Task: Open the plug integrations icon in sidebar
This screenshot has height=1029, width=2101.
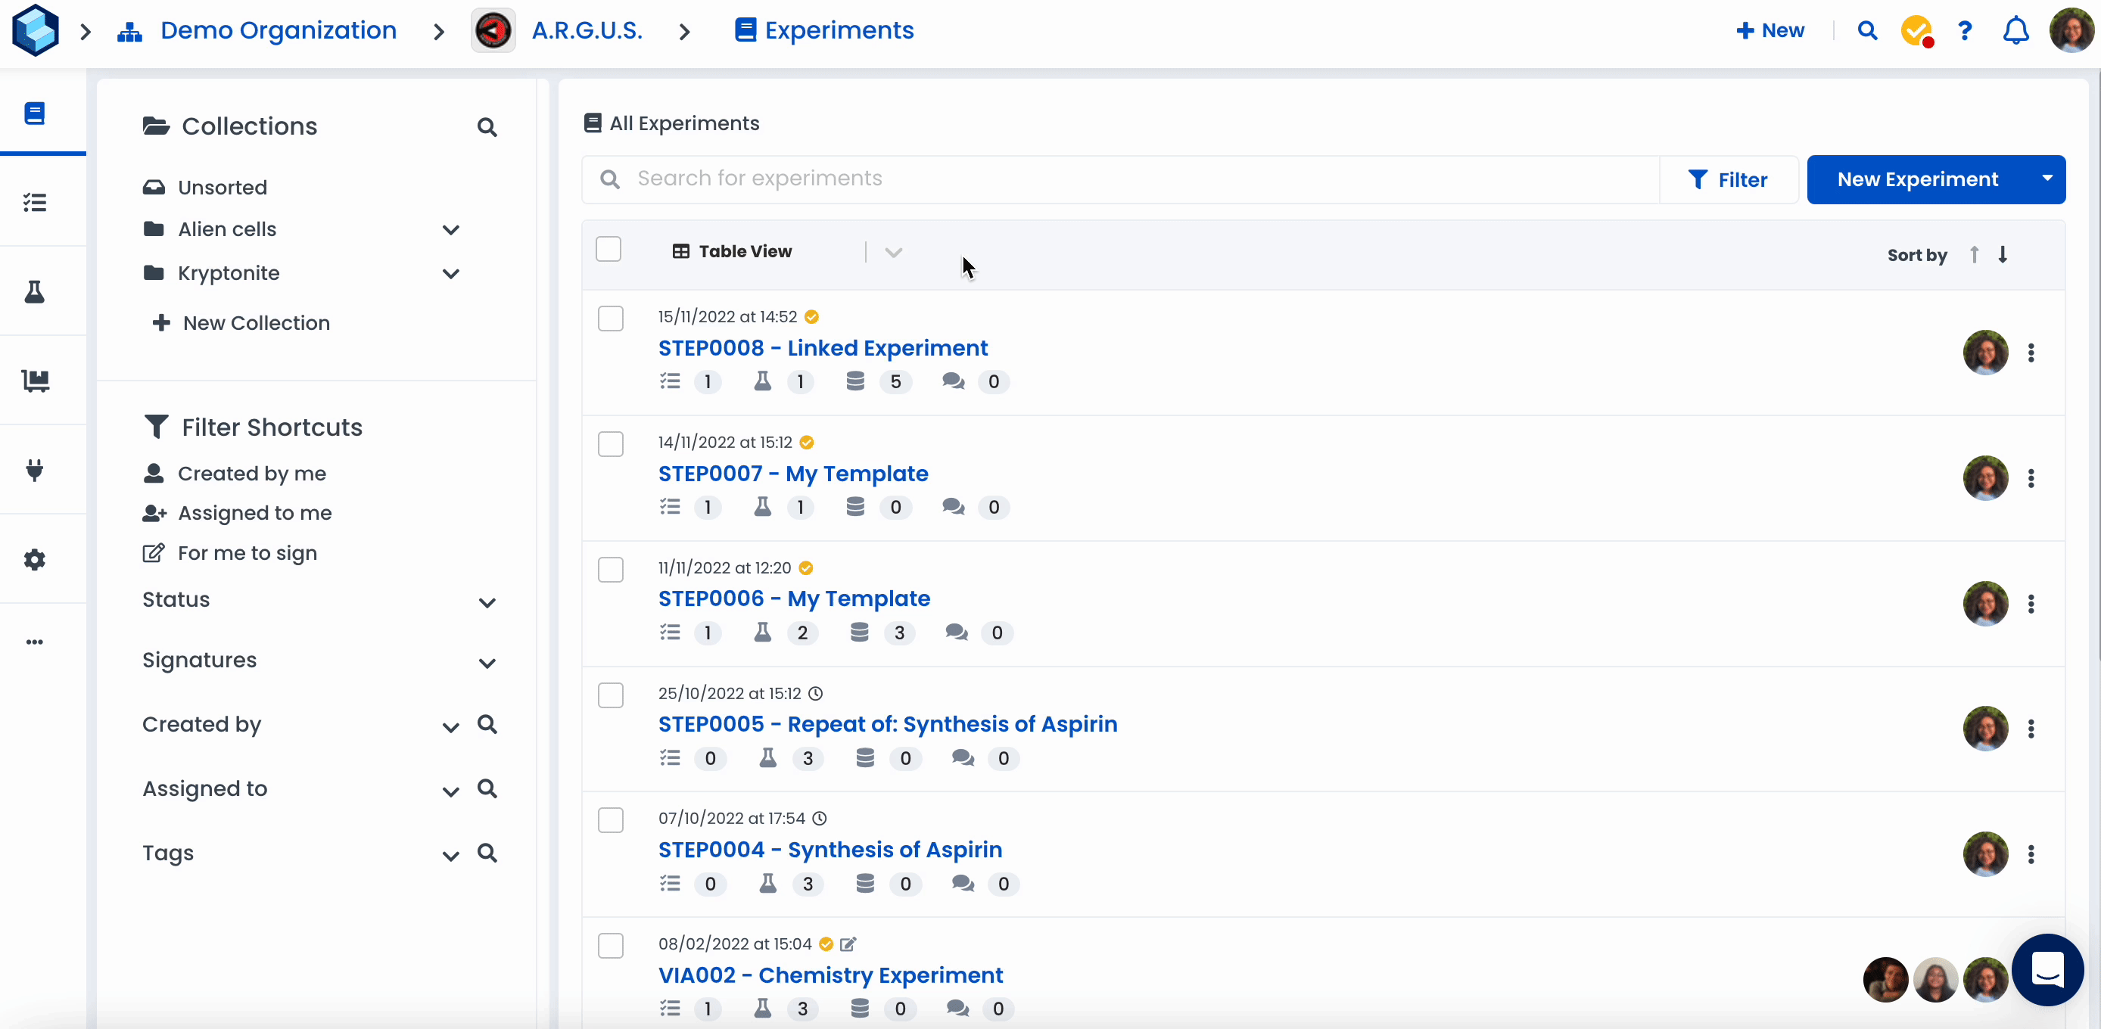Action: [x=34, y=471]
